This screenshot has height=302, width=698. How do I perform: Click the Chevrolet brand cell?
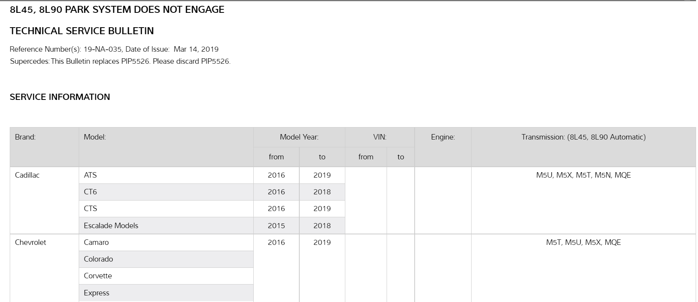pos(30,243)
